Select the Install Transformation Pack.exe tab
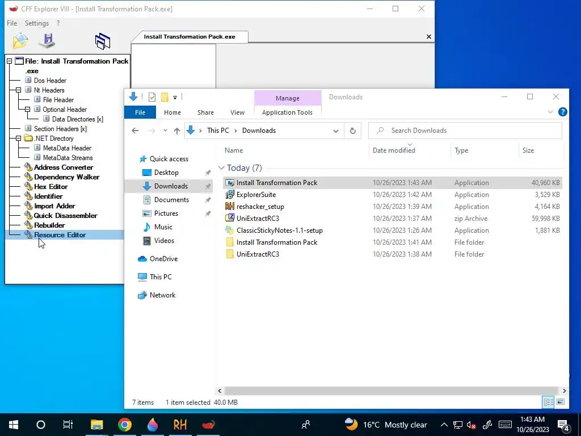Screen dimensions: 581x436 tap(190, 37)
